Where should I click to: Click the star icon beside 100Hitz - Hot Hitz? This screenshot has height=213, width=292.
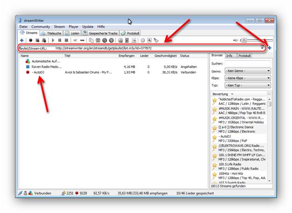(x=215, y=174)
